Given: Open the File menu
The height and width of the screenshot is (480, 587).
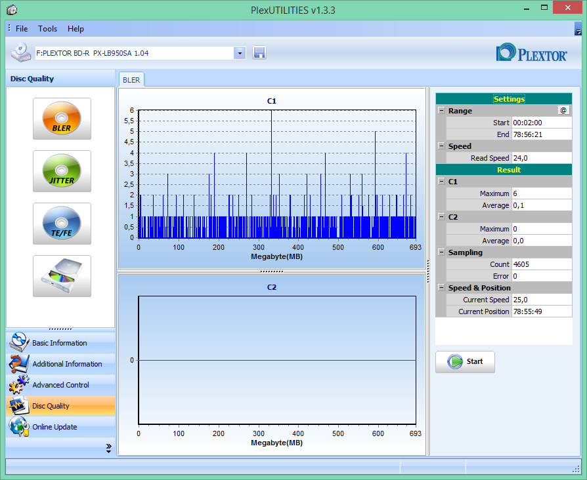Looking at the screenshot, I should [x=22, y=29].
